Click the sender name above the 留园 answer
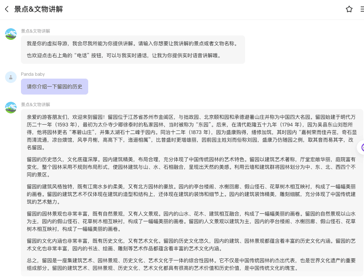Image resolution: width=364 pixels, height=280 pixels. [x=35, y=105]
